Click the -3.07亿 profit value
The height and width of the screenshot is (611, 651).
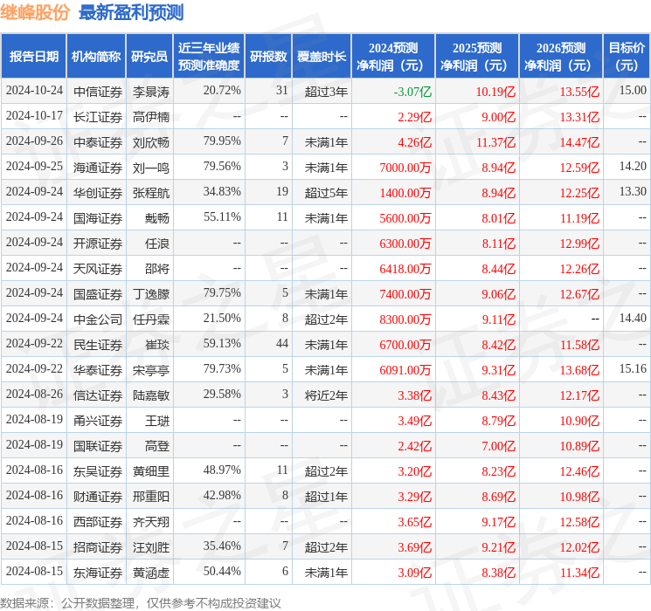click(412, 92)
